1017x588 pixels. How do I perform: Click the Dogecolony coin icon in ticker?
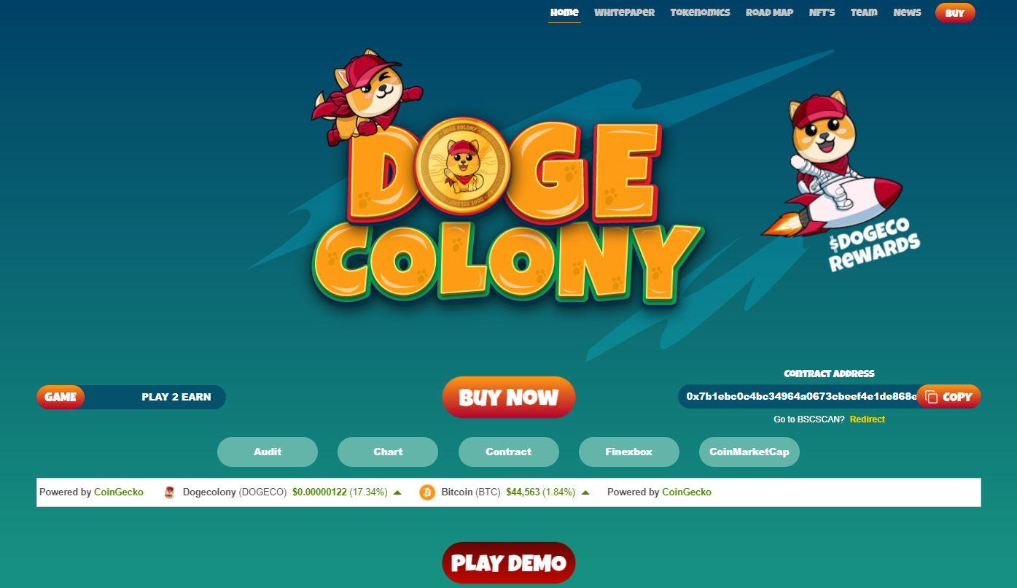pyautogui.click(x=169, y=492)
